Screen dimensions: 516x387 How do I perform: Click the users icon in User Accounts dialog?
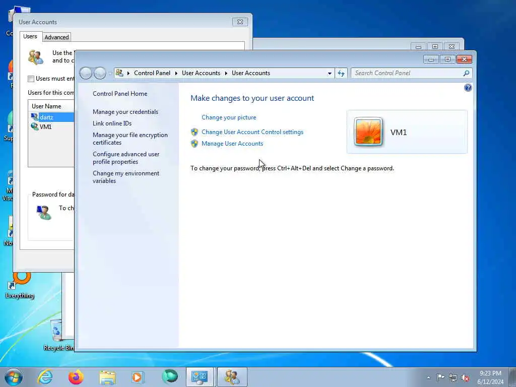pyautogui.click(x=36, y=57)
